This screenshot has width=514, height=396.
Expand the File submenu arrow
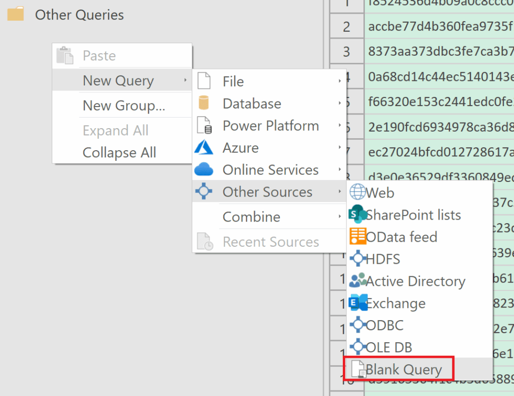pos(340,81)
